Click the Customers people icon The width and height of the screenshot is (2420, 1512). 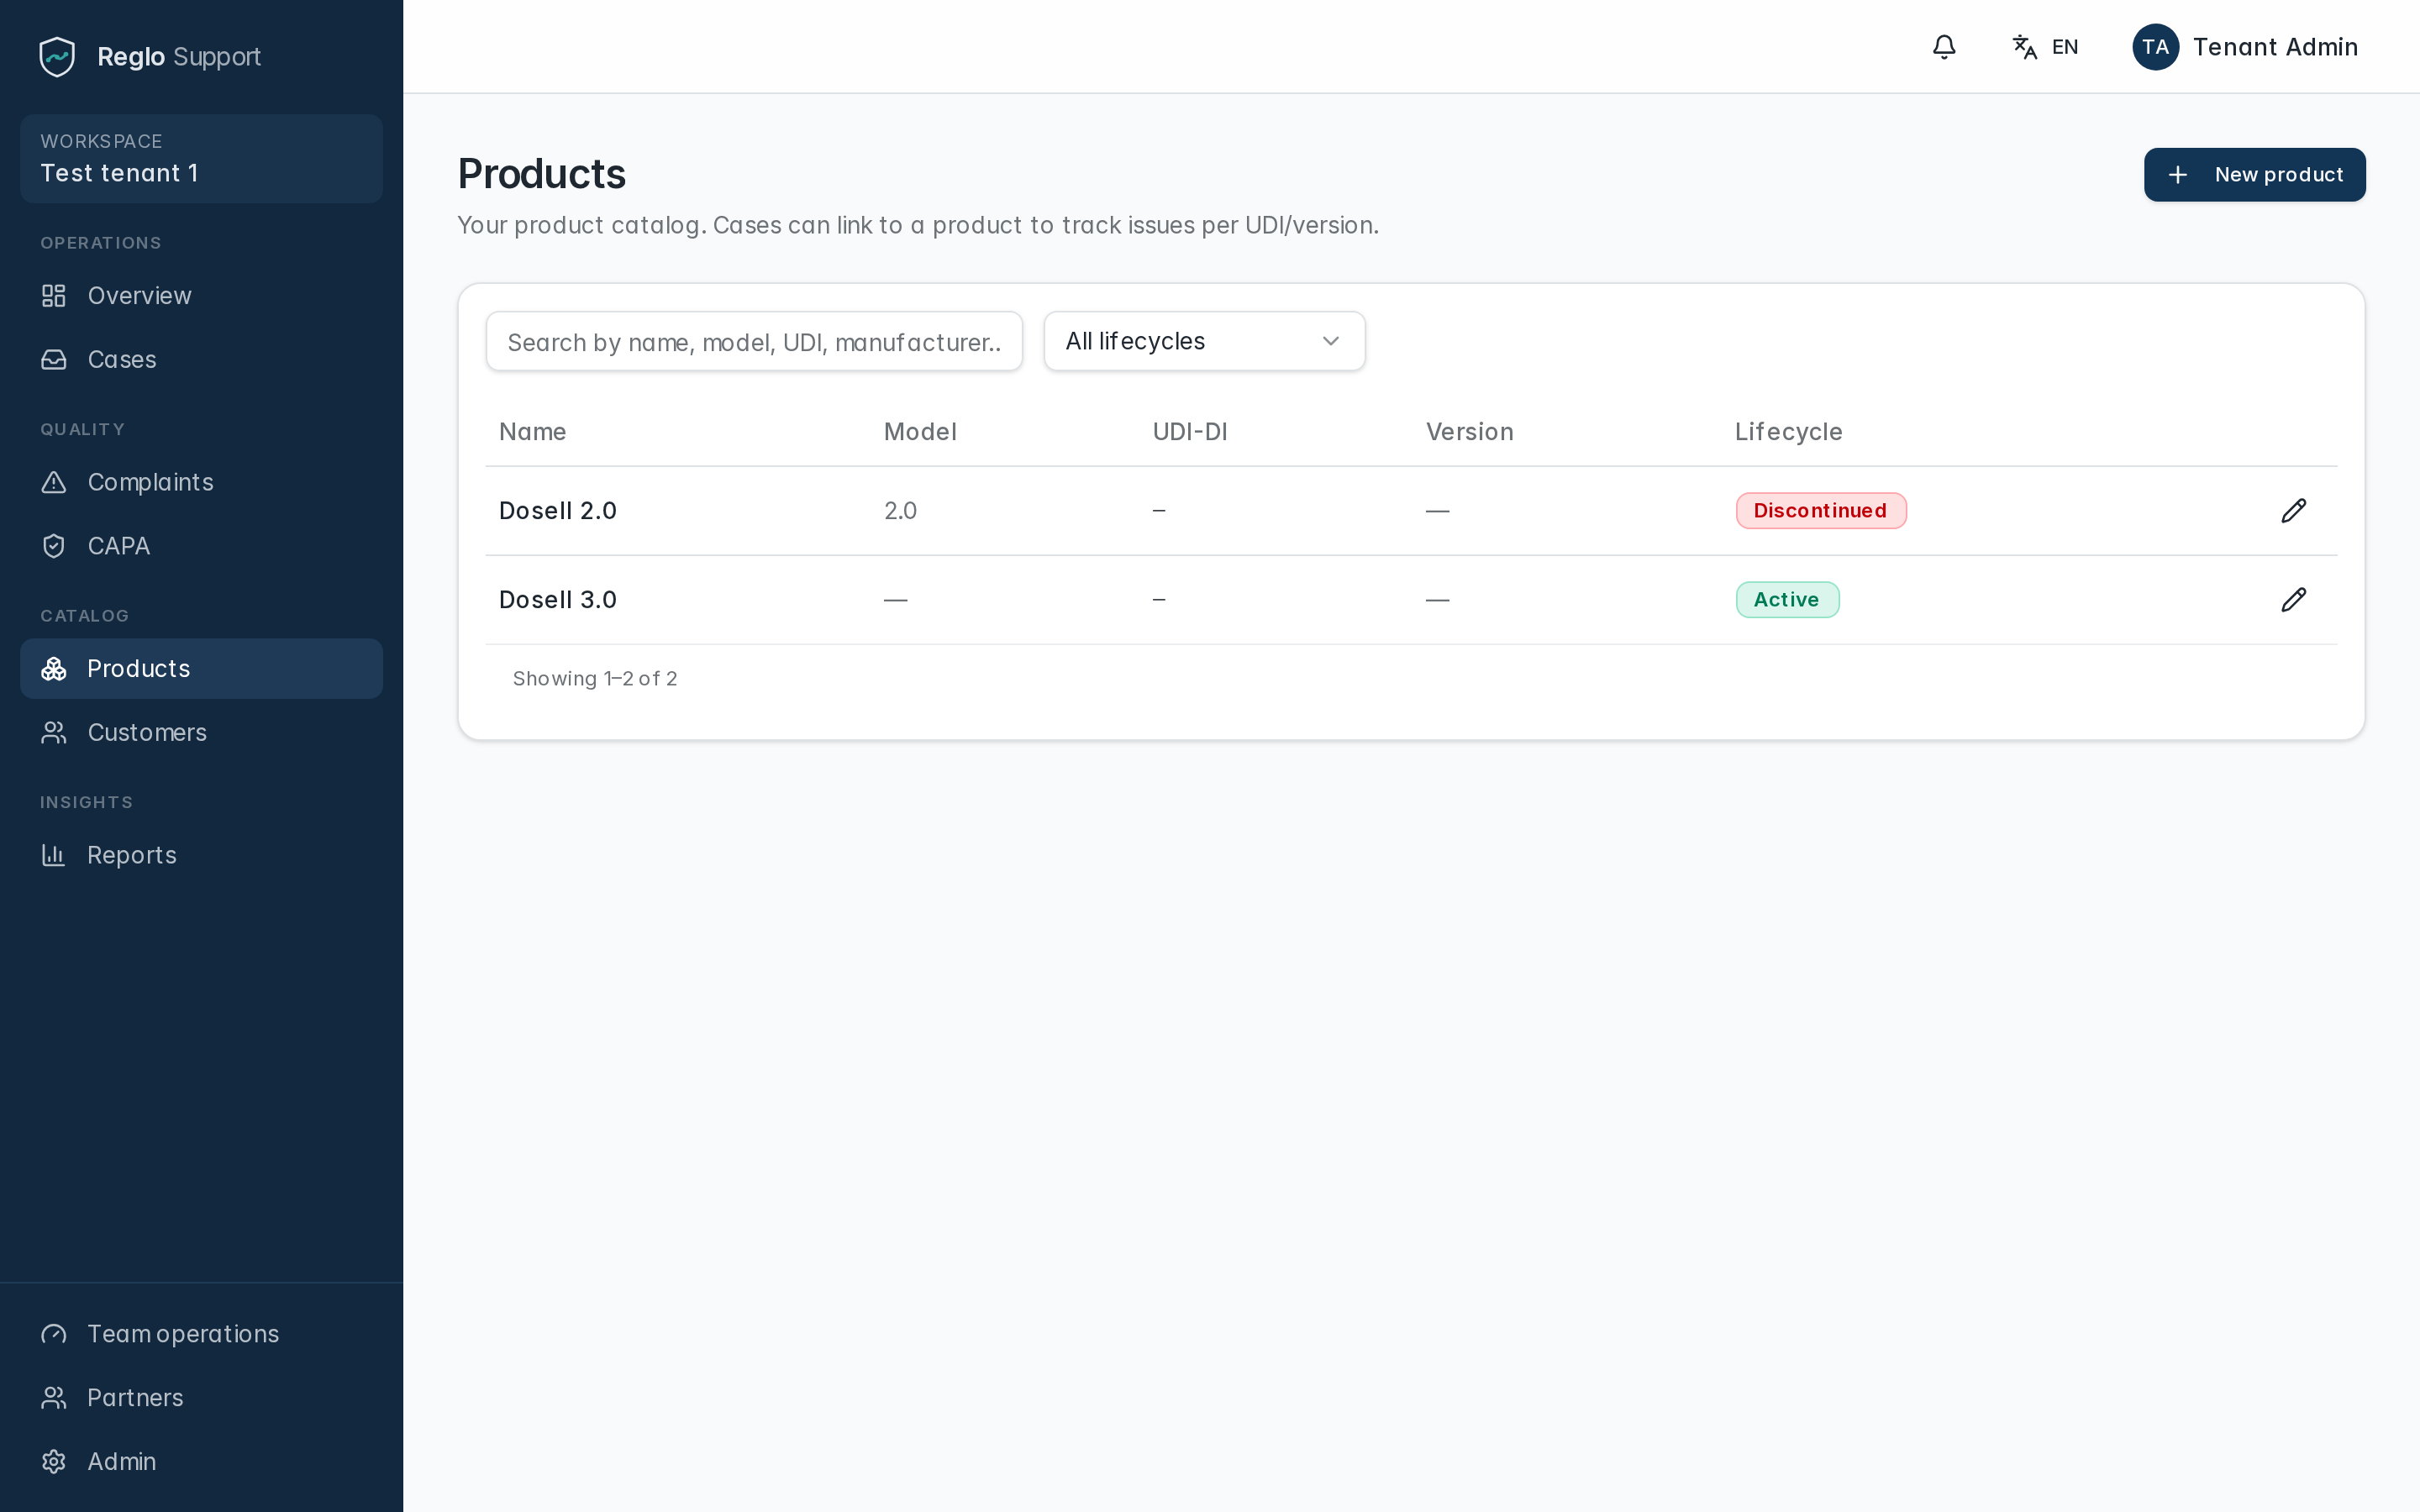click(54, 733)
